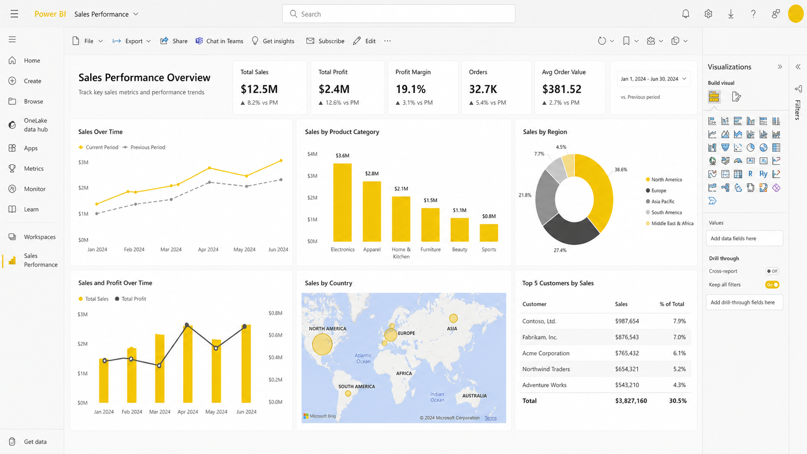Click the North America legend swatch

[x=648, y=179]
